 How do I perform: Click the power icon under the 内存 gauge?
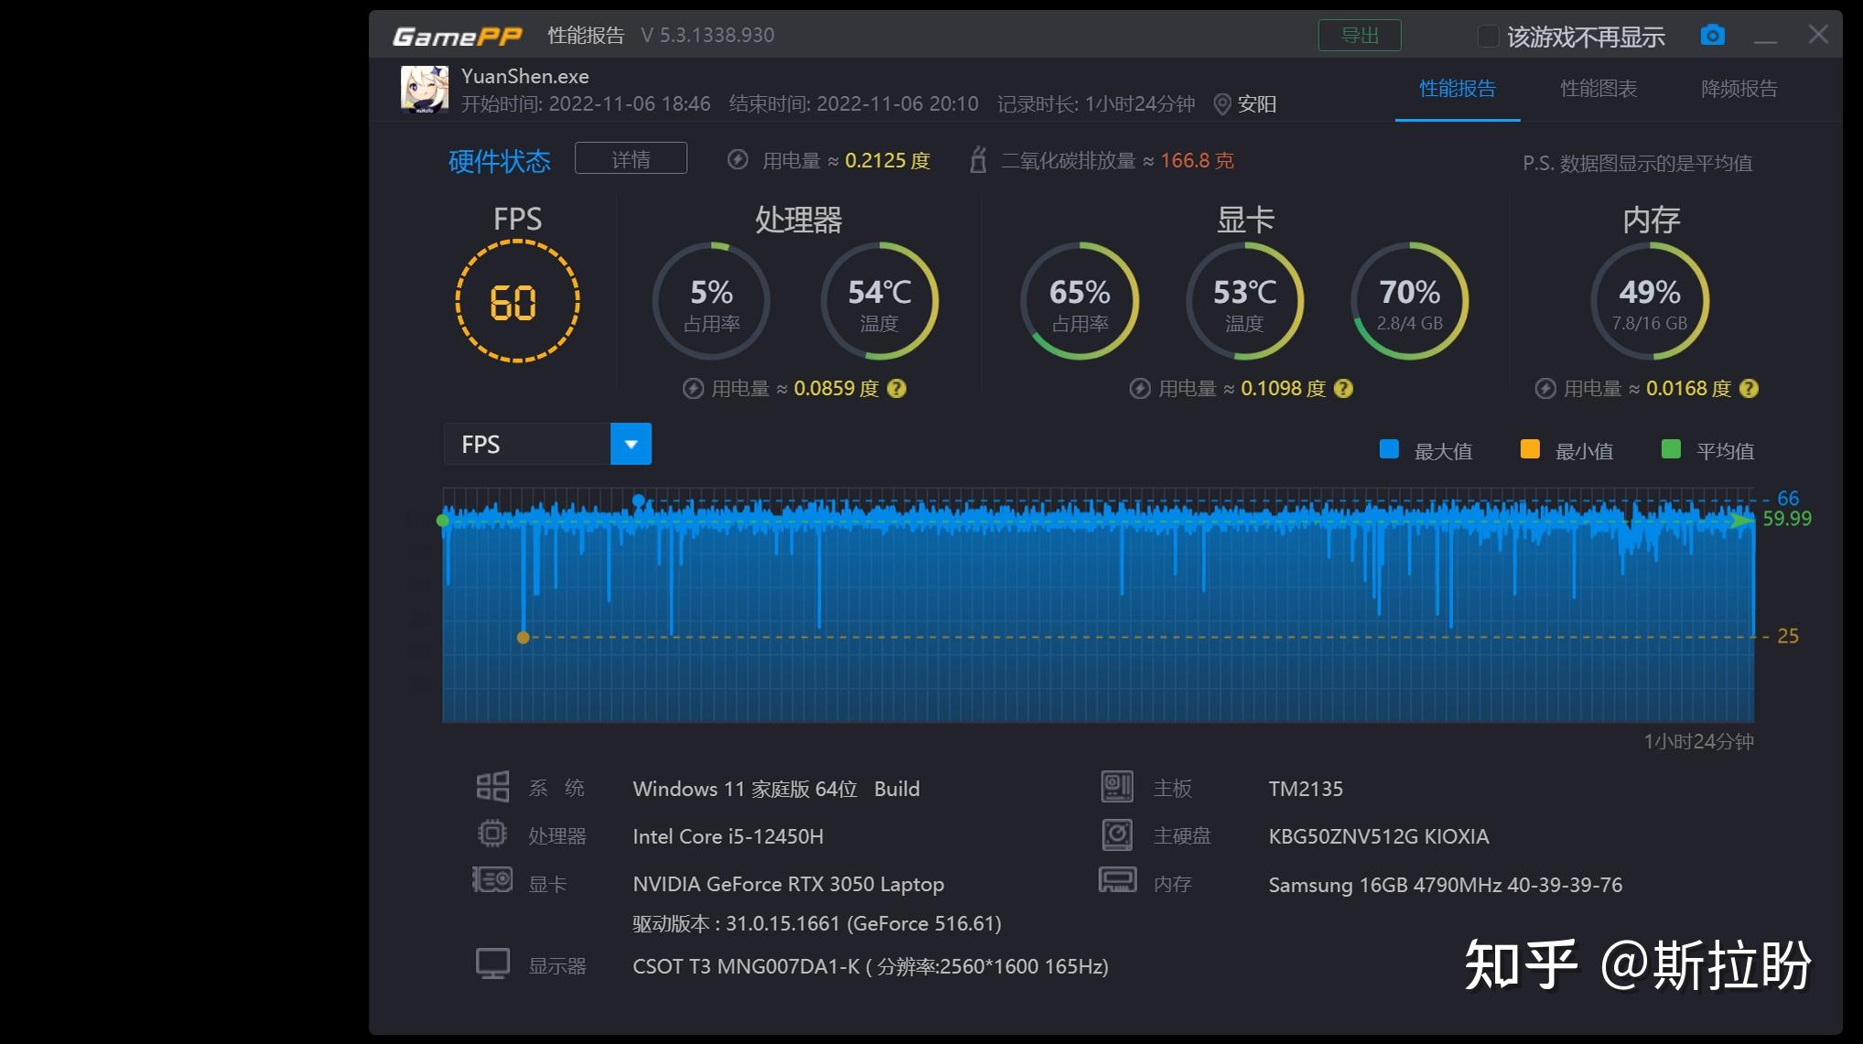[x=1545, y=388]
